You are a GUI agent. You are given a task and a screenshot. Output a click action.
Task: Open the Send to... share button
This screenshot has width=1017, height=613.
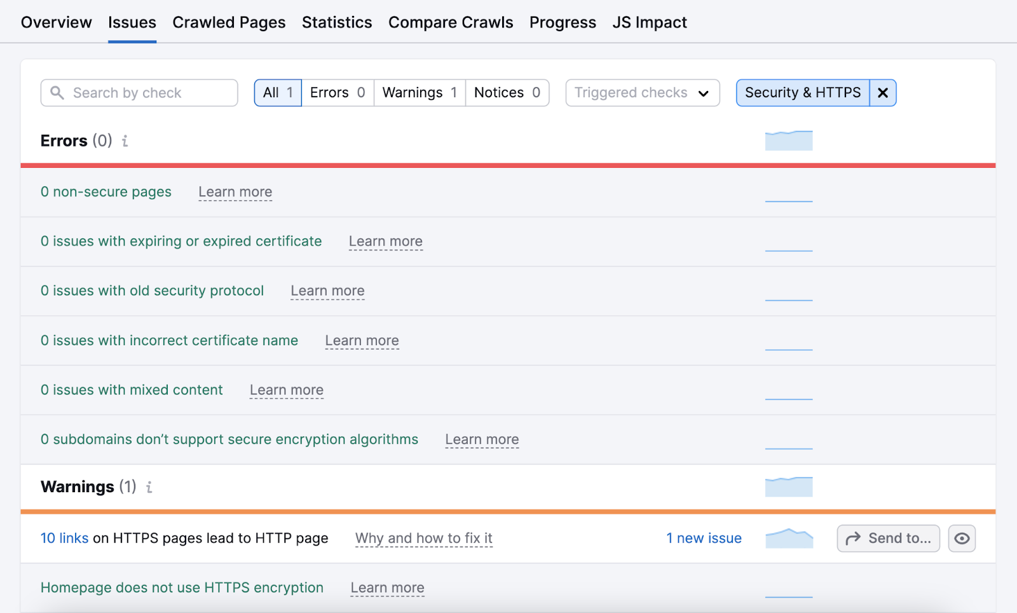click(888, 539)
